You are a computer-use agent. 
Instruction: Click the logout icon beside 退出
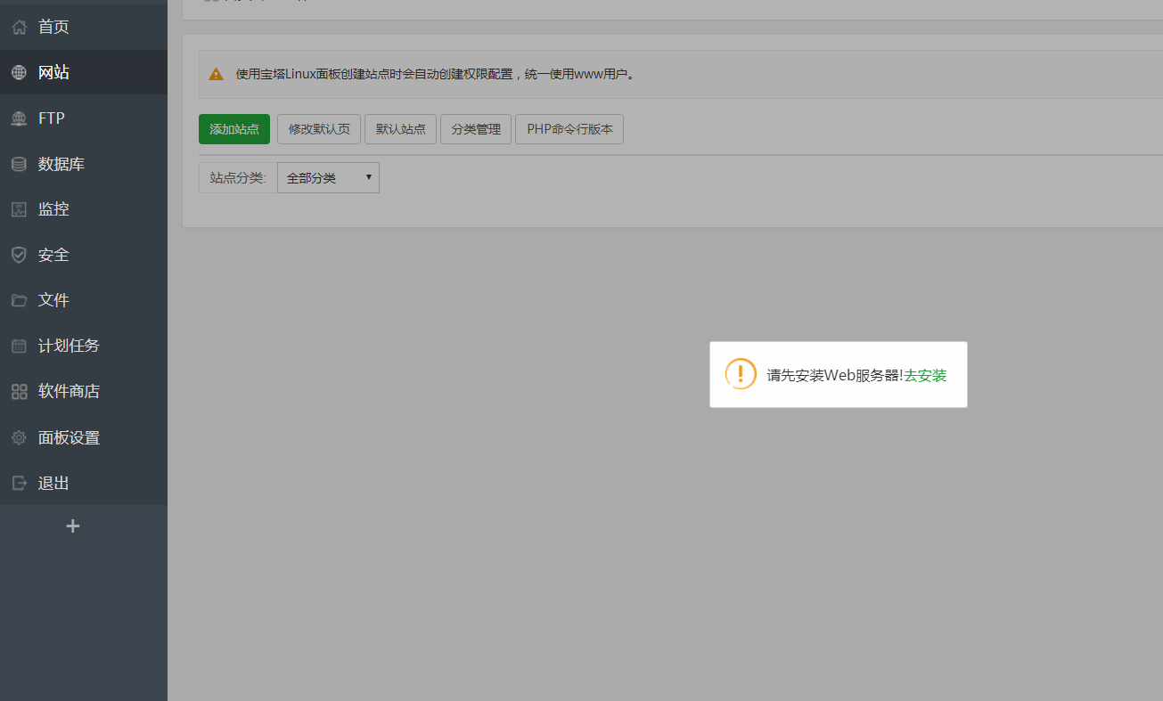pos(19,483)
